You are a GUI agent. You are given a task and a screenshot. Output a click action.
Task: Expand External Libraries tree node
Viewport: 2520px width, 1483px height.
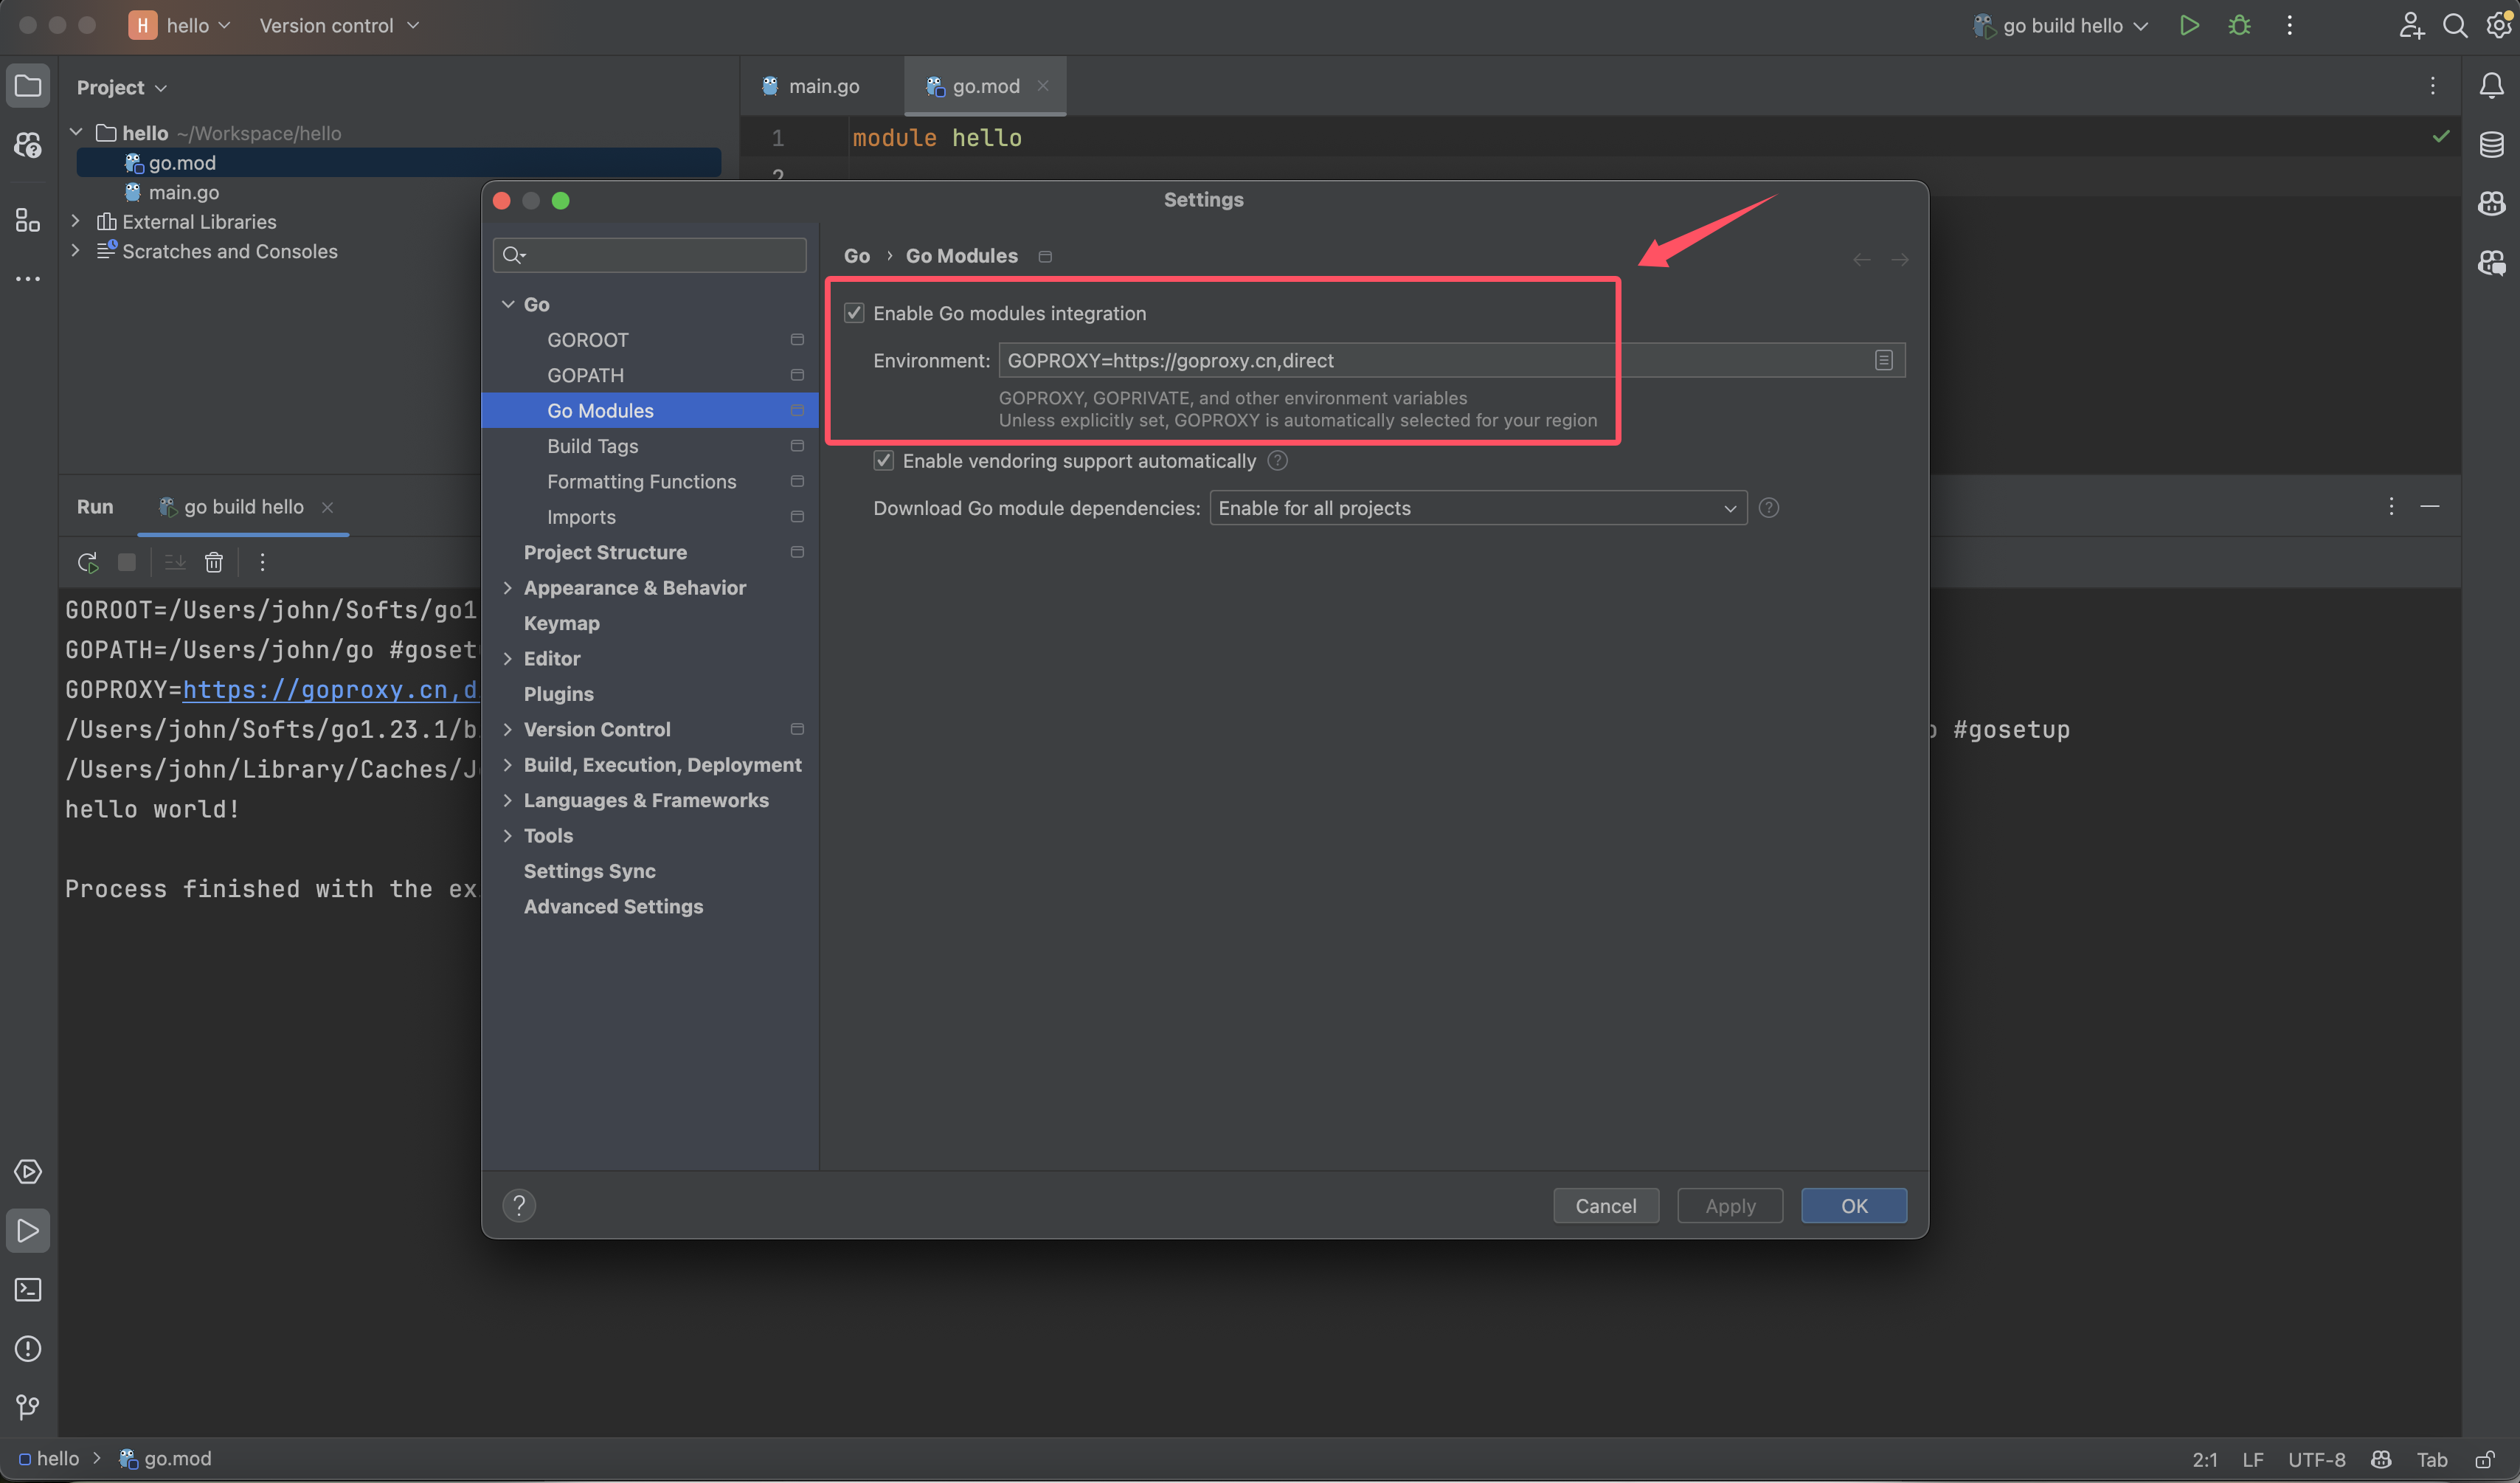(x=76, y=221)
